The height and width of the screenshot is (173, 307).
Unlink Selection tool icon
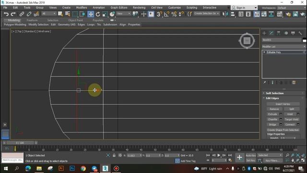point(29,14)
